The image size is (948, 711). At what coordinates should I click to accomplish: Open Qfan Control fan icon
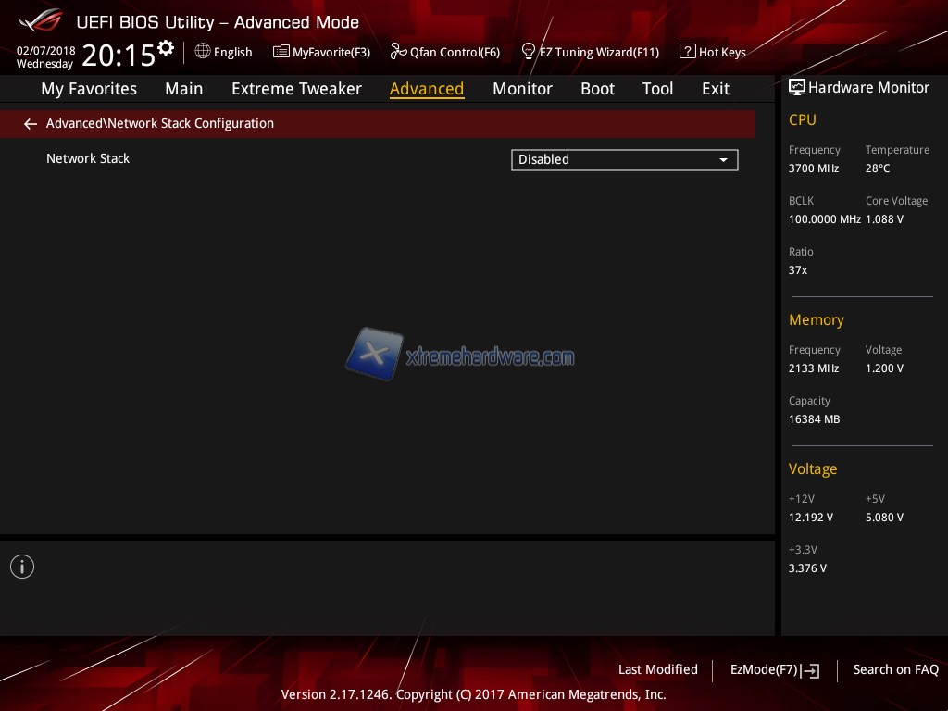[x=398, y=52]
